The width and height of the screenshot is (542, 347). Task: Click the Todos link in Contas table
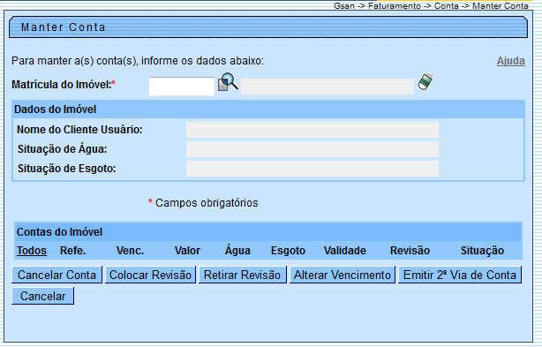[x=32, y=250]
